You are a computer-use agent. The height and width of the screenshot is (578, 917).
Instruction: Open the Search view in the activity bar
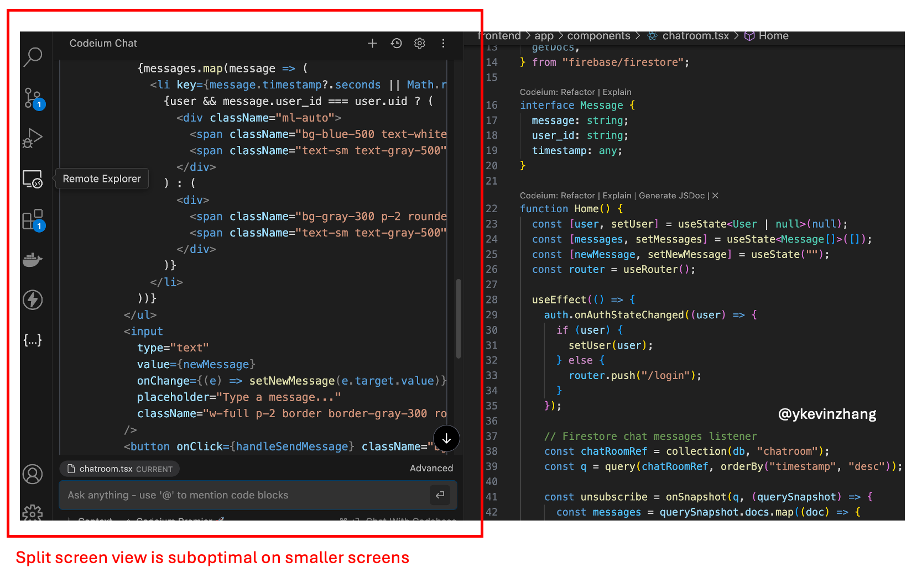pos(33,56)
